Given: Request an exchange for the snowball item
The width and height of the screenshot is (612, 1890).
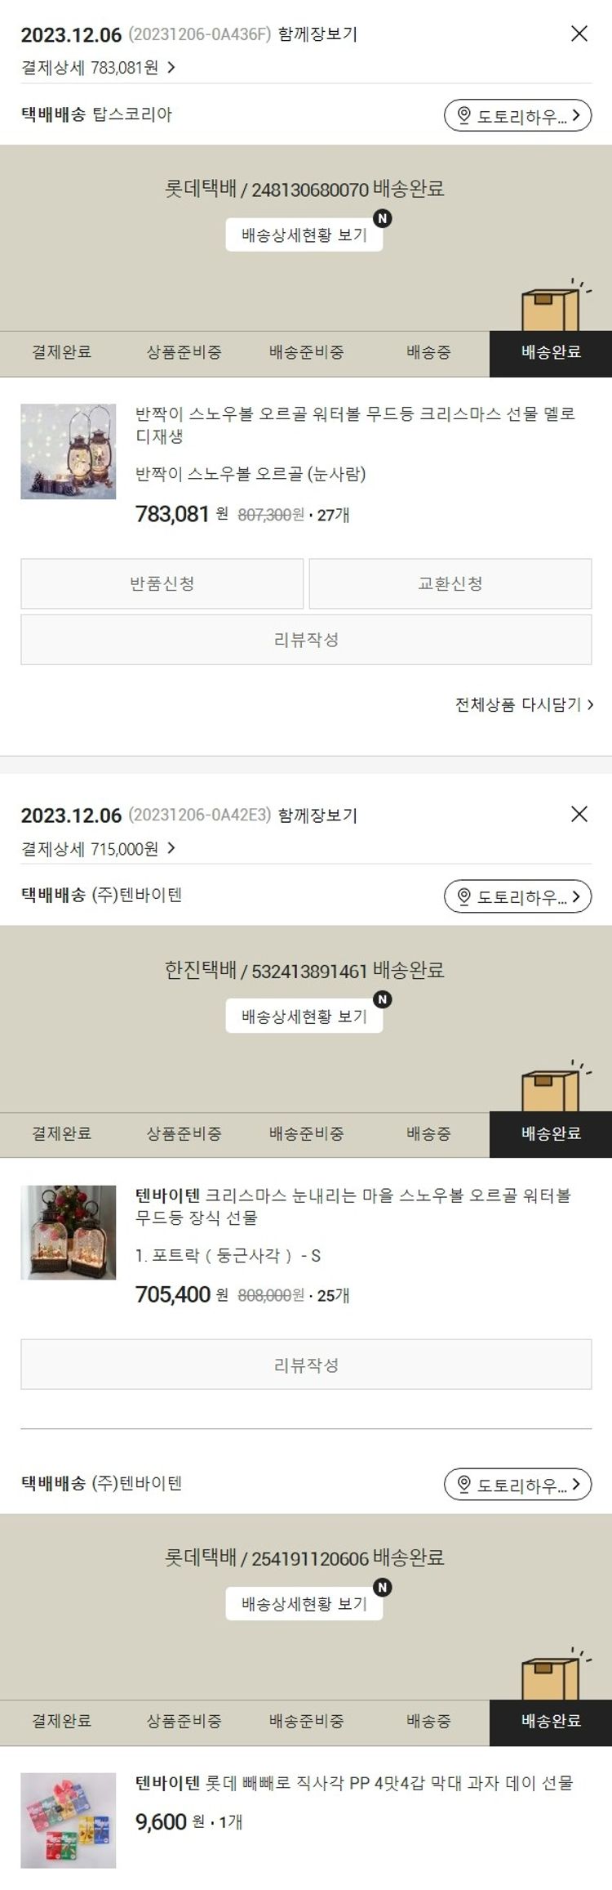Looking at the screenshot, I should pyautogui.click(x=450, y=583).
